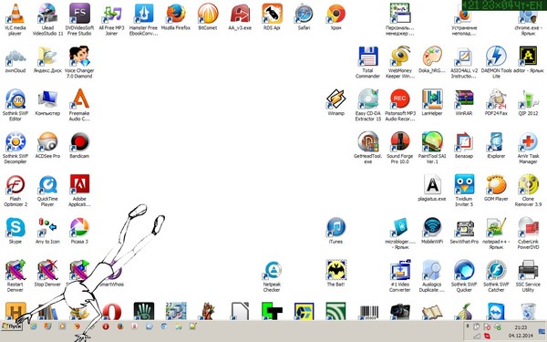Open the BitComet shortcut

click(x=208, y=16)
